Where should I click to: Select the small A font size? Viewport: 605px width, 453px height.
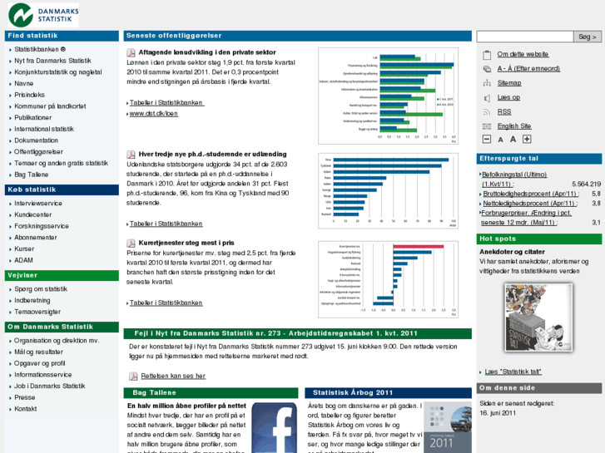(x=500, y=140)
